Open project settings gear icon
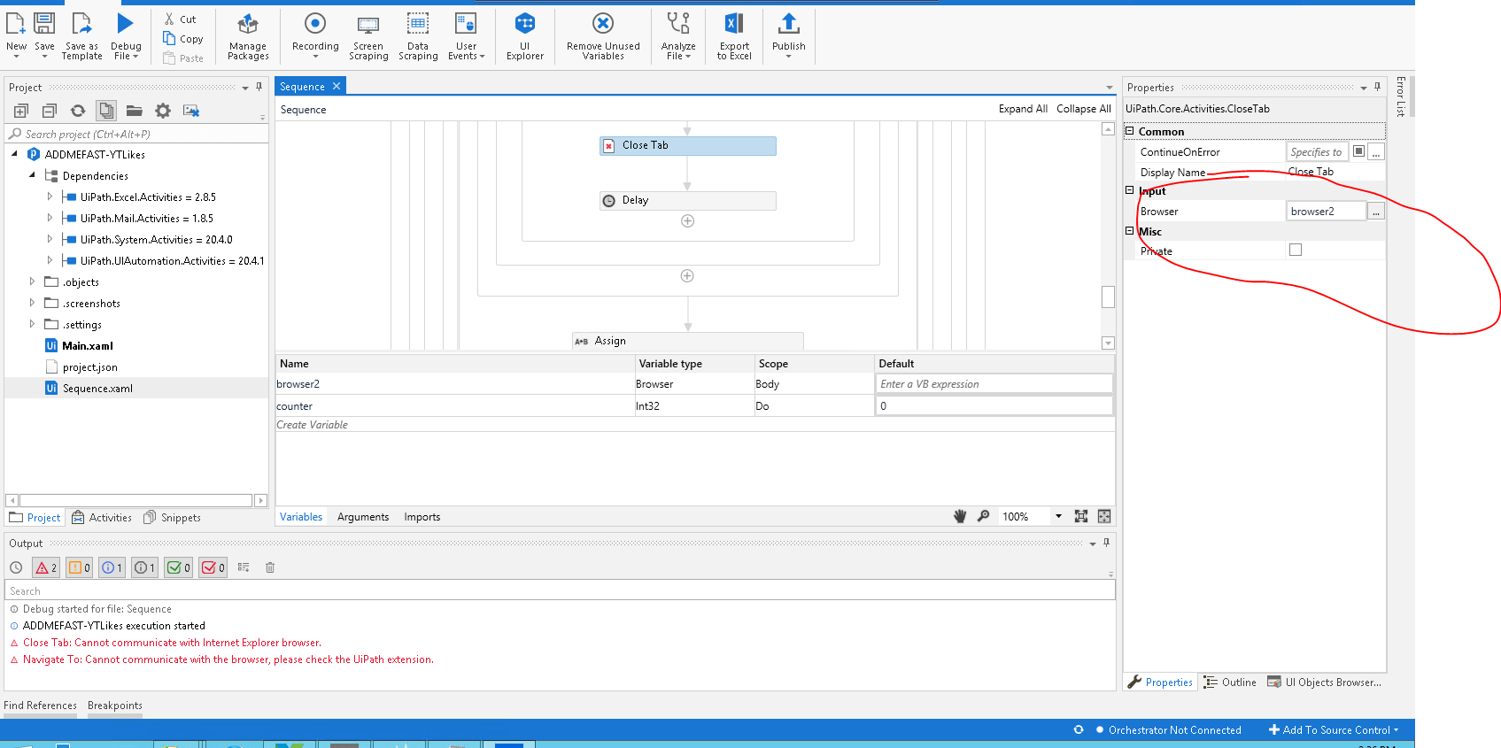1501x748 pixels. (163, 111)
